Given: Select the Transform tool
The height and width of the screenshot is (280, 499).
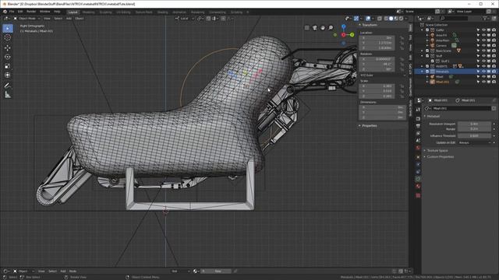Looking at the screenshot, I should pyautogui.click(x=8, y=75).
